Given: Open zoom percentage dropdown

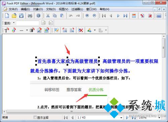Looking at the screenshot, I should pos(159,118).
